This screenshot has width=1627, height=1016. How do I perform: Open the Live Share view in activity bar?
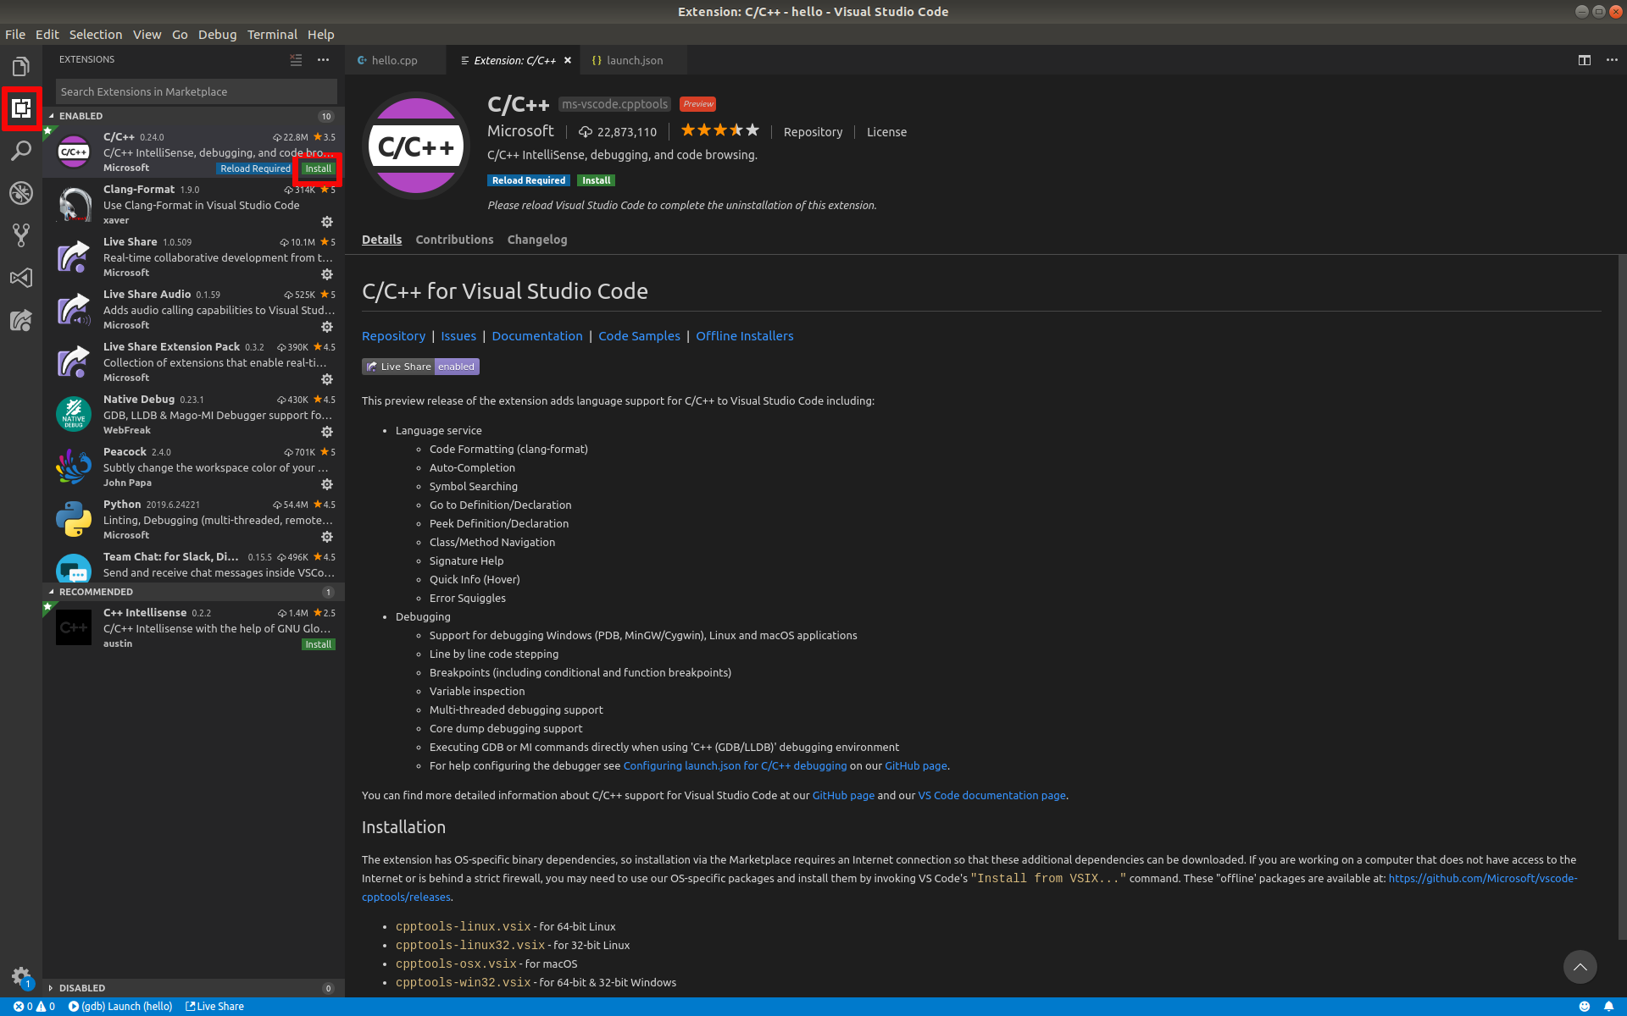click(21, 320)
